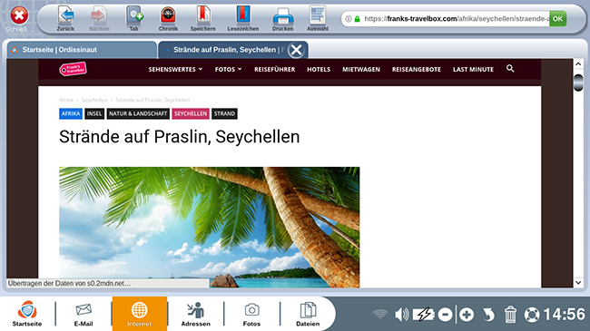
Task: Click the NATUR & LANDSCHAFT tag
Action: point(138,113)
